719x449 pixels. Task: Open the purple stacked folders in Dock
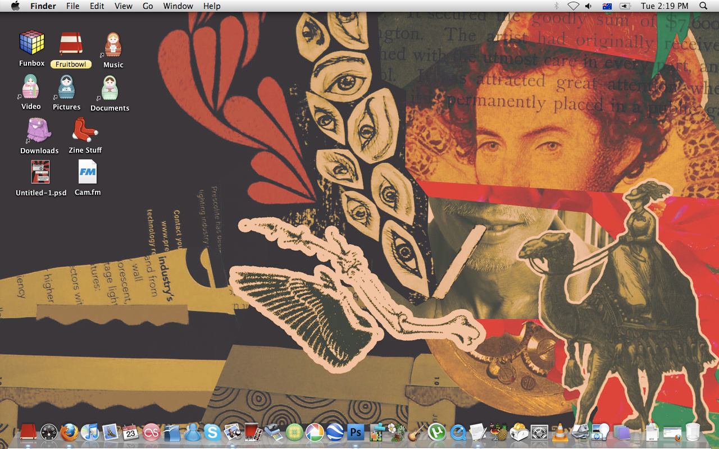(621, 432)
